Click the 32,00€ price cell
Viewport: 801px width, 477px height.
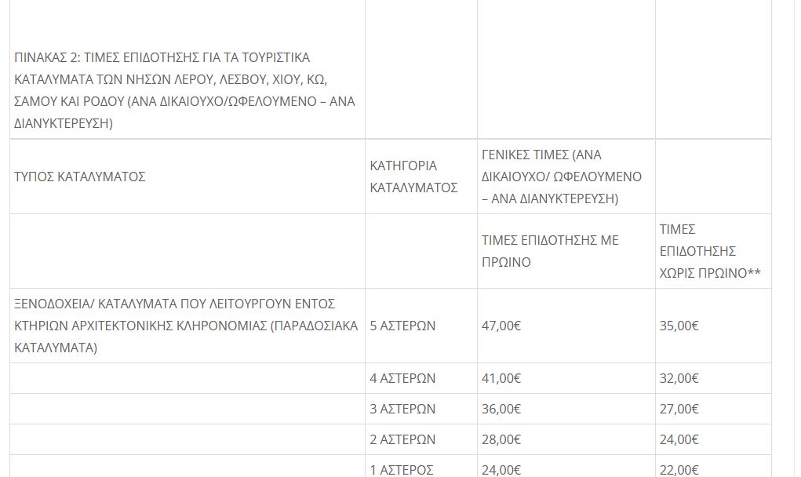click(x=679, y=378)
